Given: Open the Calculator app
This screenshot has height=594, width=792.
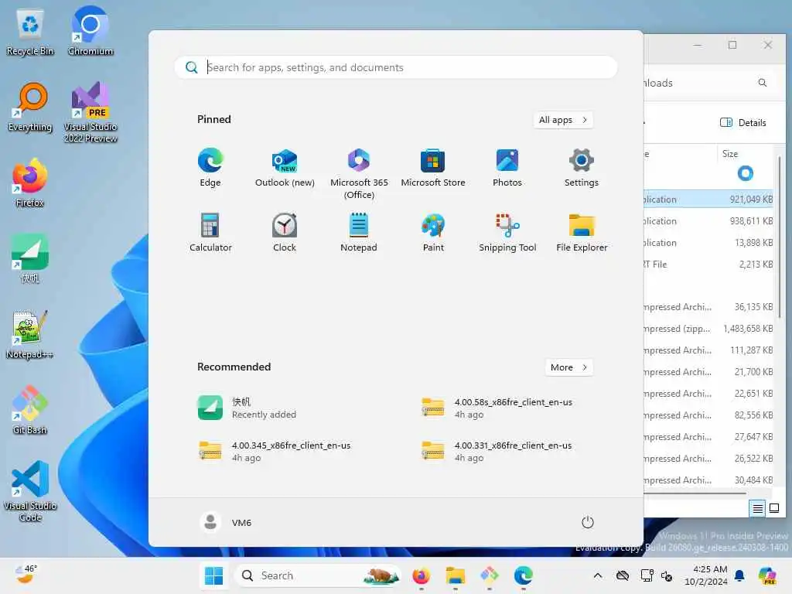Looking at the screenshot, I should click(210, 232).
